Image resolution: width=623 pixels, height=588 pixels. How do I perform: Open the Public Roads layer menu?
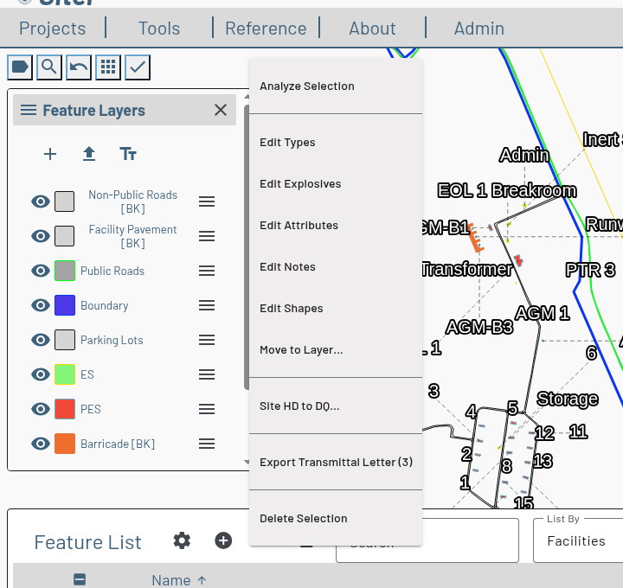click(207, 271)
